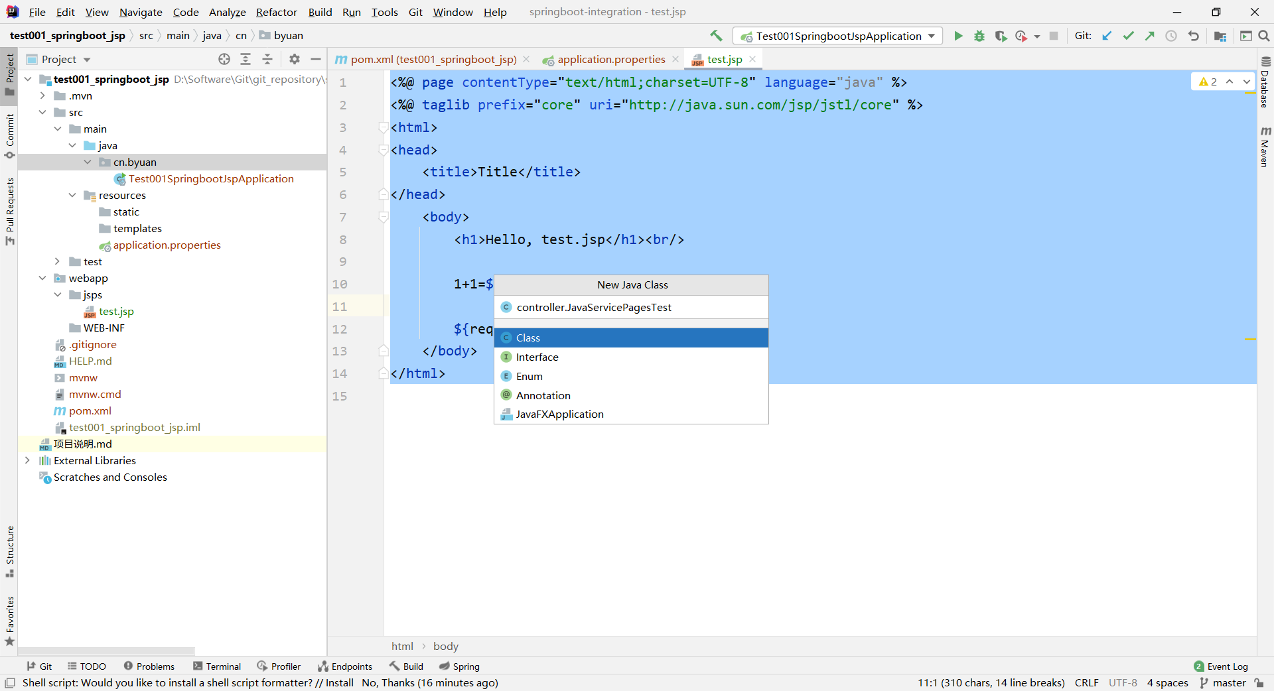Open run configuration dropdown Test001SpringbootJspApplication
Viewport: 1274px width, 691px height.
point(837,36)
